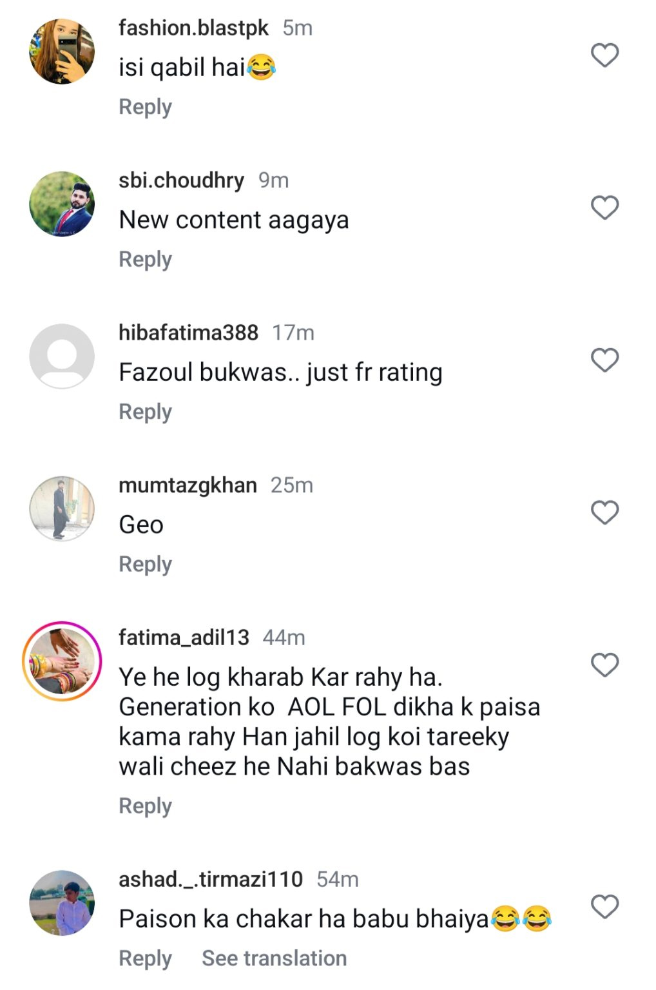Open mumtazgkhan's profile photo
656x990 pixels.
(x=62, y=509)
